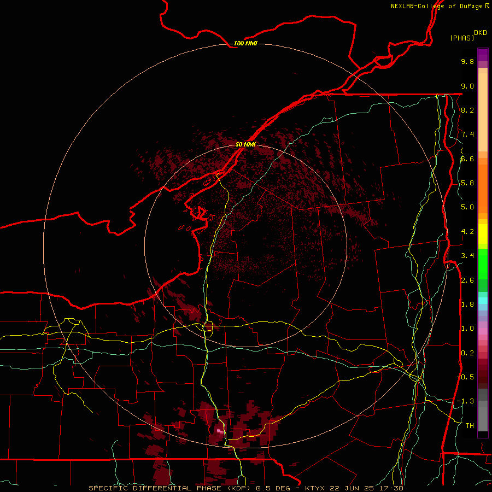492x492 pixels.
Task: Click the 9.0 value on the color scale
Action: click(467, 86)
